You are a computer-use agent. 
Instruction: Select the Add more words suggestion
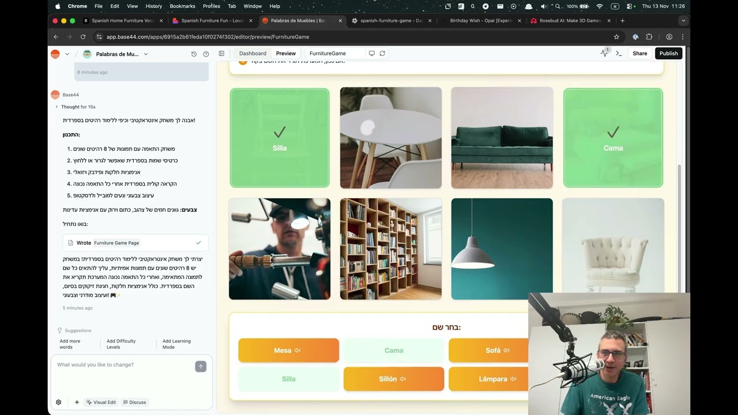coord(71,344)
